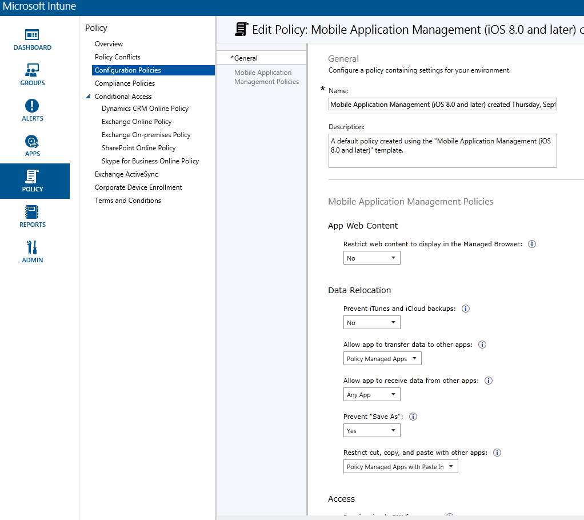Screen dimensions: 584x520
Task: Click the Data Relocation heading
Action: pos(359,290)
